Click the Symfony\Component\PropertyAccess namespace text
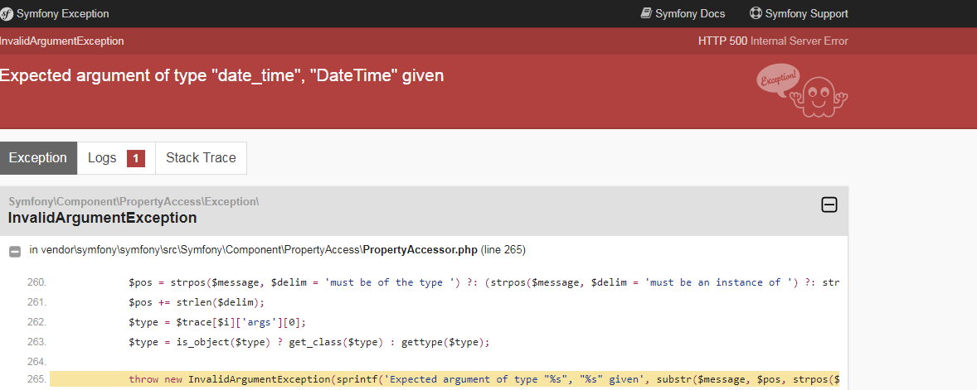 [x=134, y=201]
